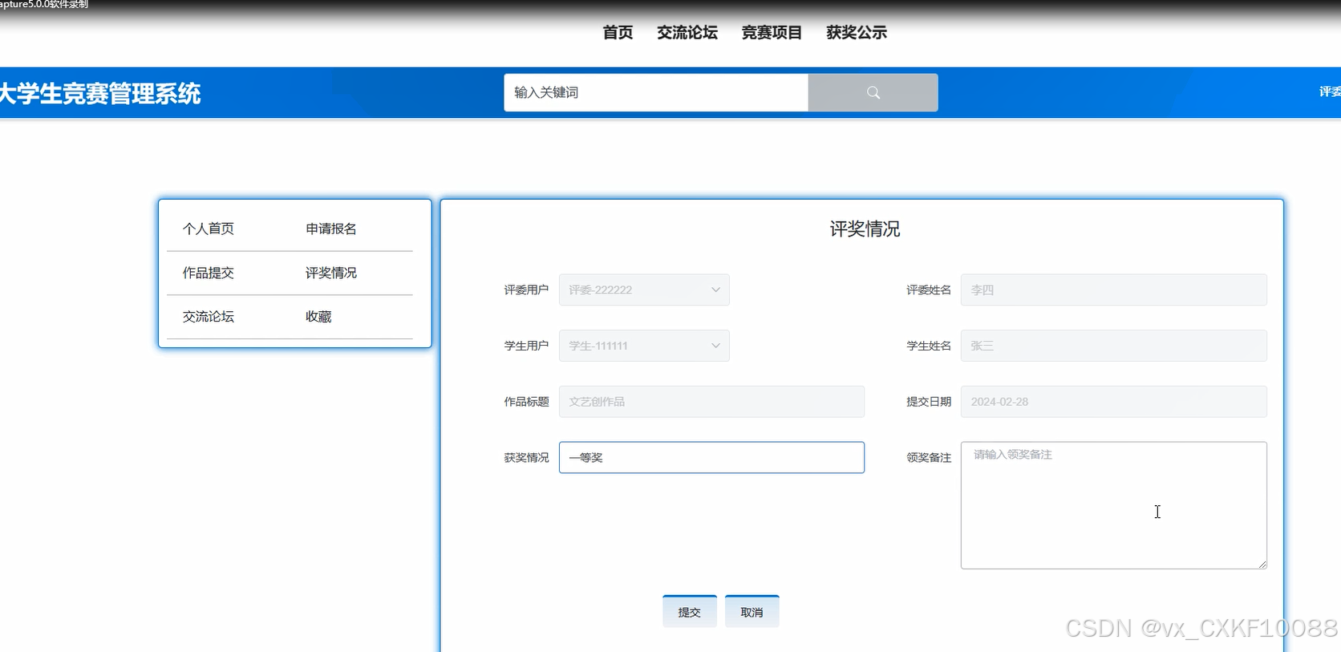Click the 学生姓名 field showing 张三
1341x652 pixels.
point(1114,346)
